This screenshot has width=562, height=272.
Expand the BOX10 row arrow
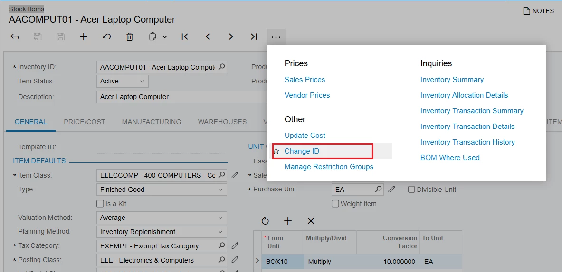[x=257, y=261]
